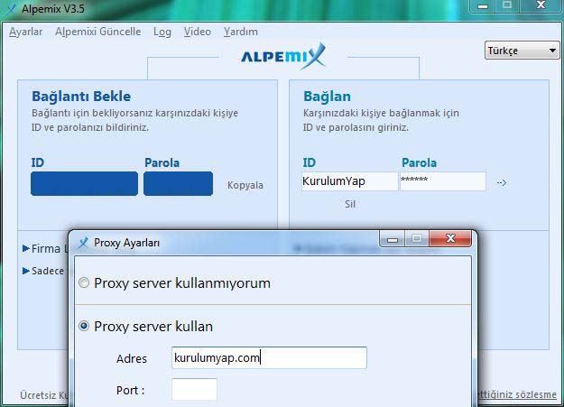Click the Kopyala button
The height and width of the screenshot is (407, 564).
(x=245, y=185)
